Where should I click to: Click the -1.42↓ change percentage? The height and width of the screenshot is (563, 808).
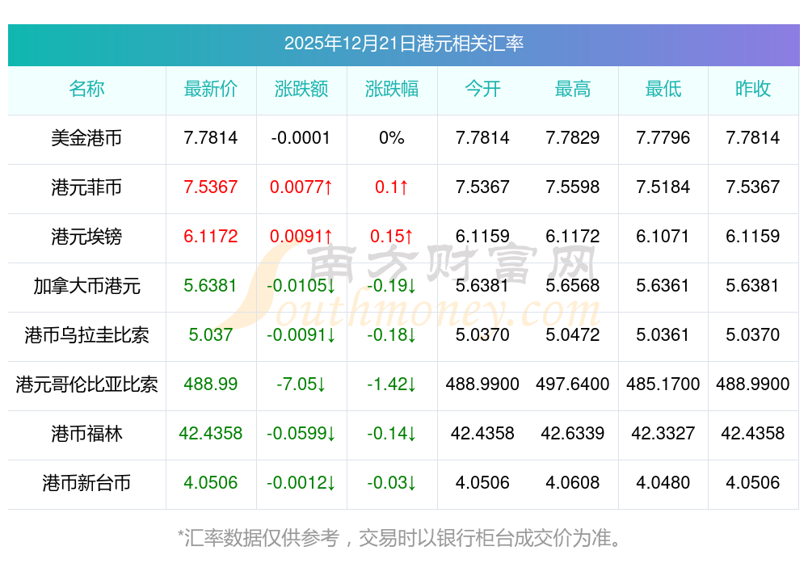392,384
